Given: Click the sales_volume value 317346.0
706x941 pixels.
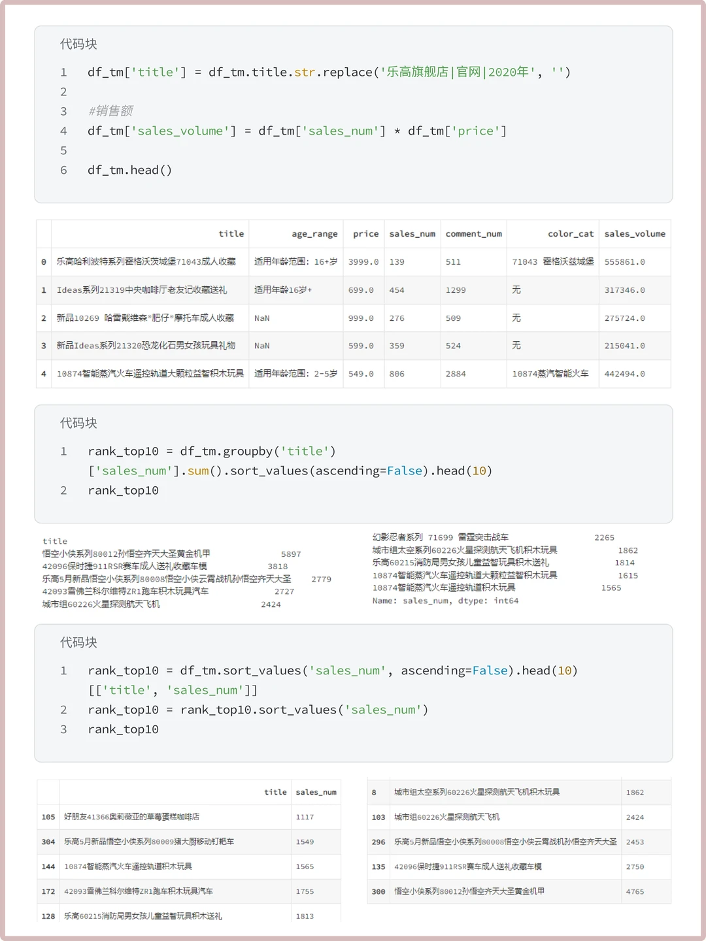Looking at the screenshot, I should coord(624,290).
